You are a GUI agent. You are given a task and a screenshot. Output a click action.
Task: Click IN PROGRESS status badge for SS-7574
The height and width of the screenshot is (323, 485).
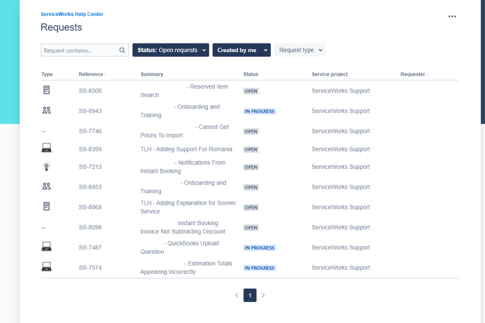[x=260, y=268]
